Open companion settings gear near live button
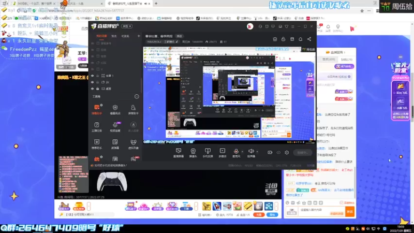The width and height of the screenshot is (414, 233). (287, 152)
